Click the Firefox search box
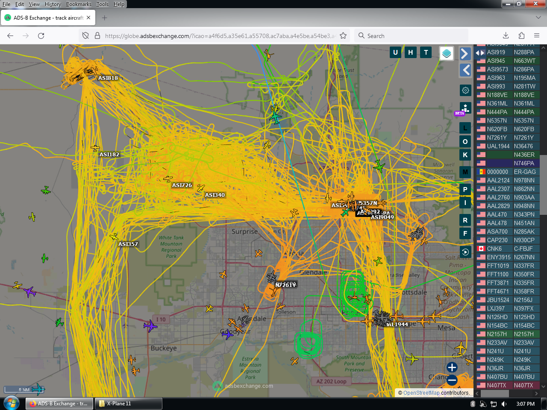The height and width of the screenshot is (410, 547). 411,36
